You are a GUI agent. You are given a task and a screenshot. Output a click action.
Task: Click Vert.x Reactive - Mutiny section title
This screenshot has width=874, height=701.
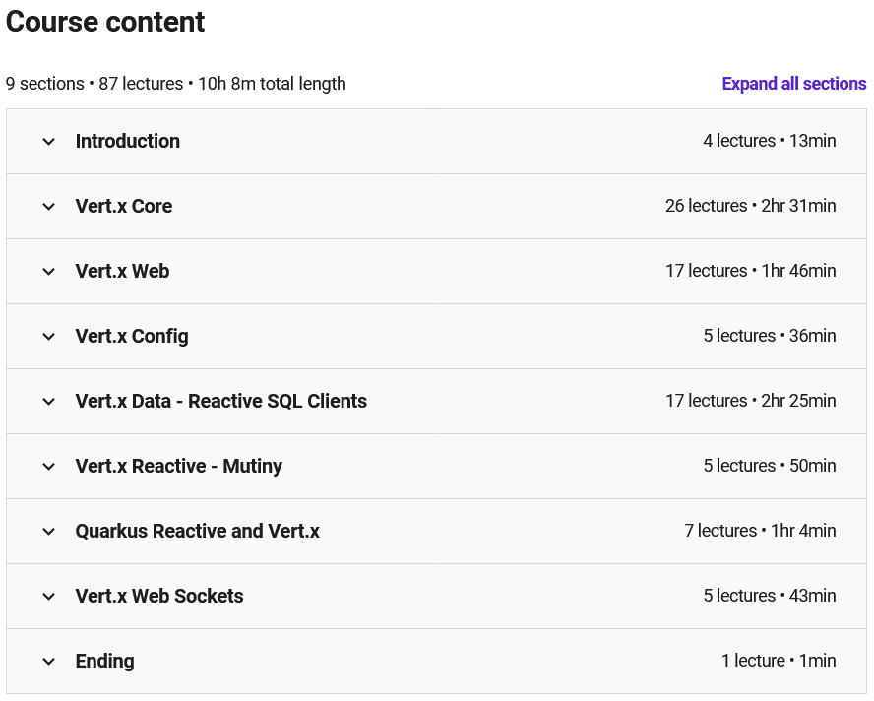(x=179, y=466)
